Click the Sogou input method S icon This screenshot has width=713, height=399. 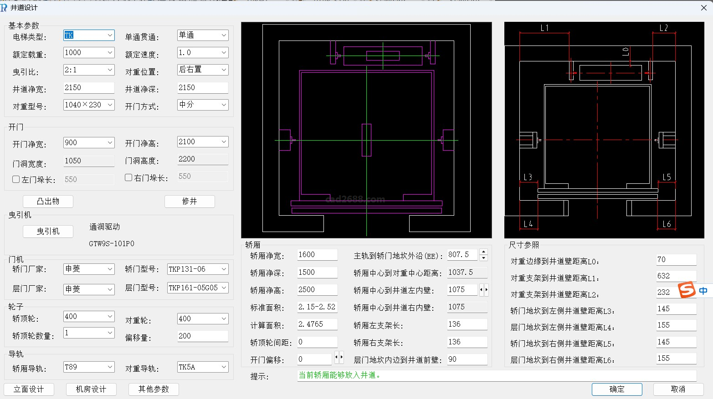[x=687, y=290]
